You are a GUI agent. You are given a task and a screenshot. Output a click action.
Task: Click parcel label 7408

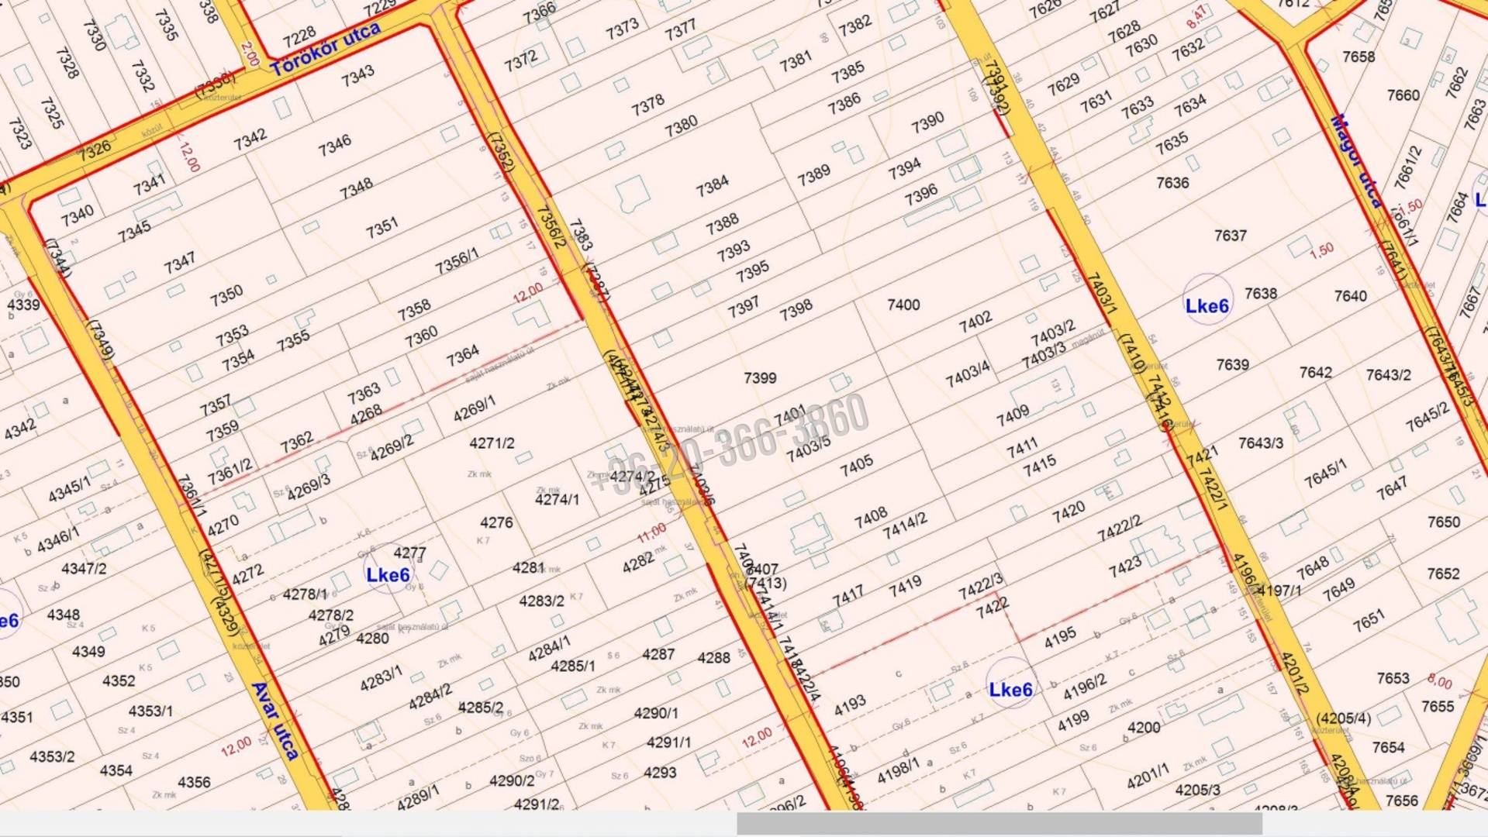(870, 519)
